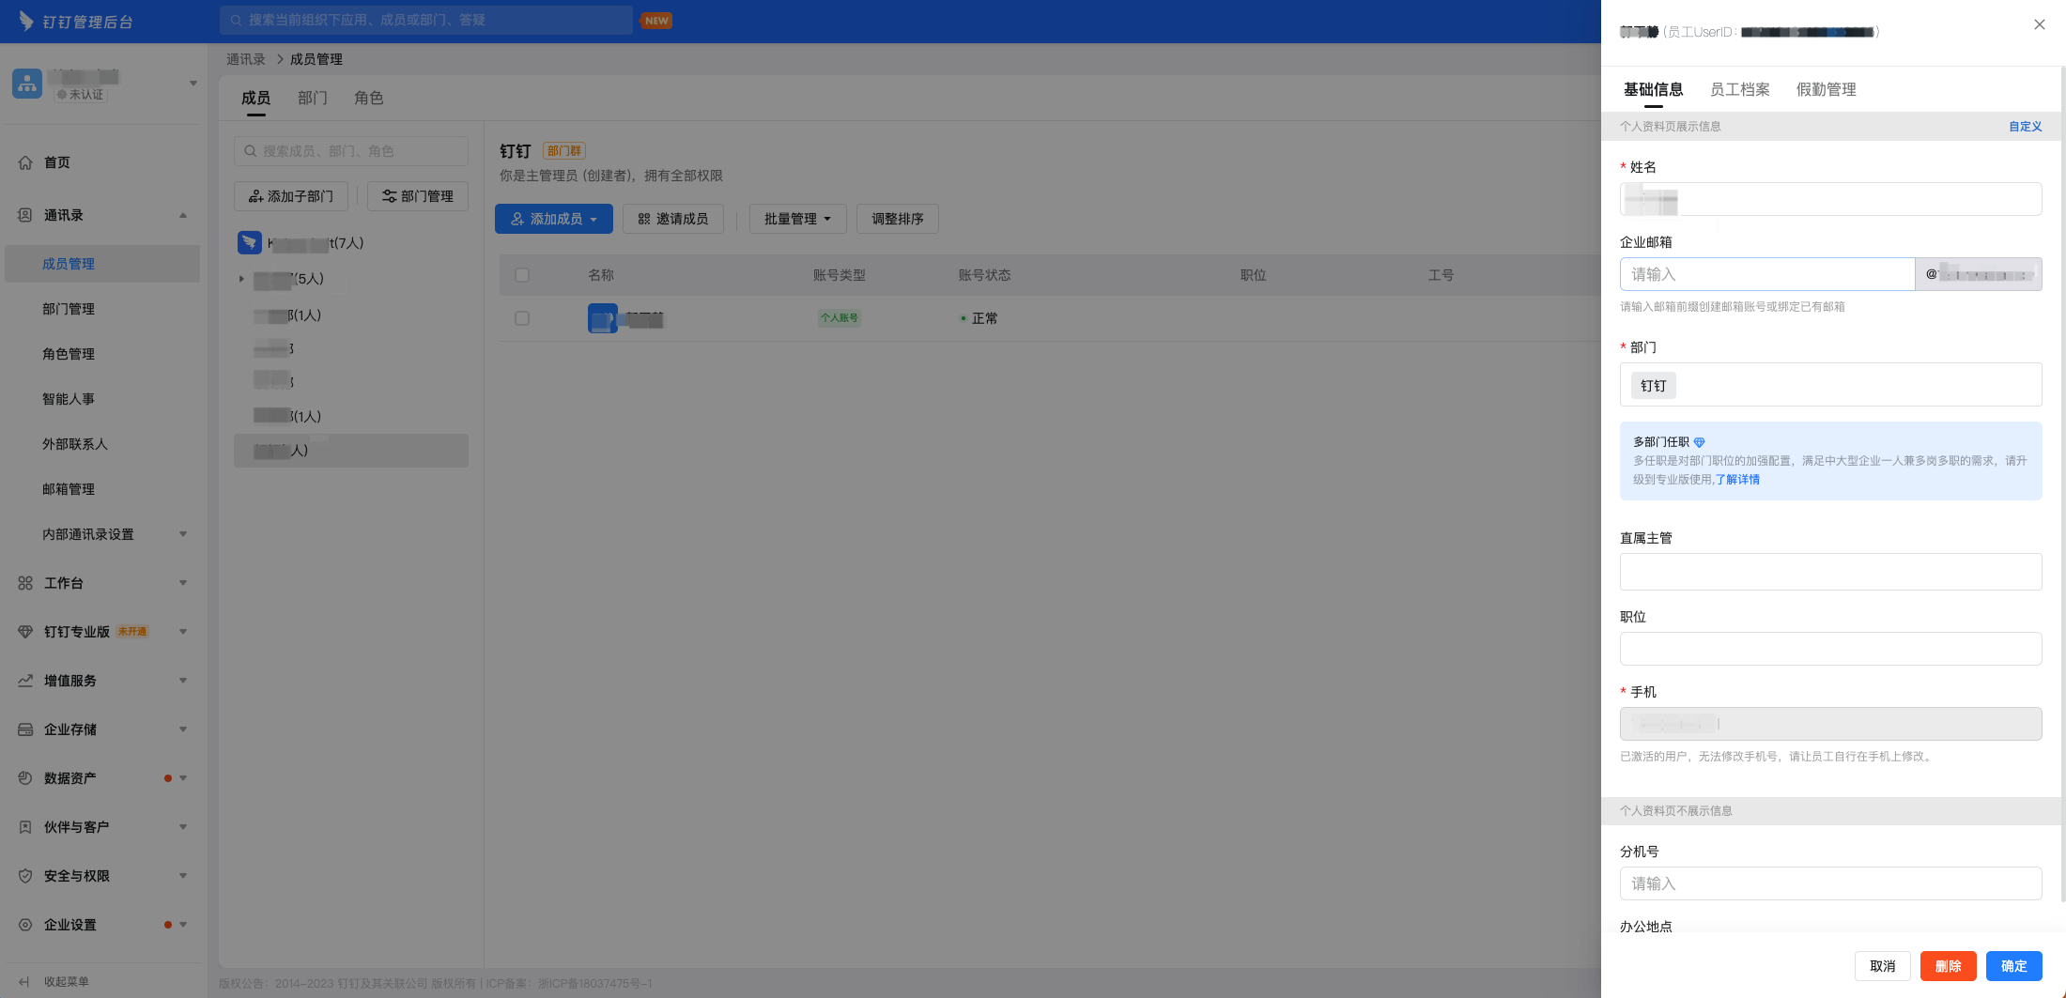
Task: Switch to the 部门 tab
Action: pyautogui.click(x=313, y=98)
